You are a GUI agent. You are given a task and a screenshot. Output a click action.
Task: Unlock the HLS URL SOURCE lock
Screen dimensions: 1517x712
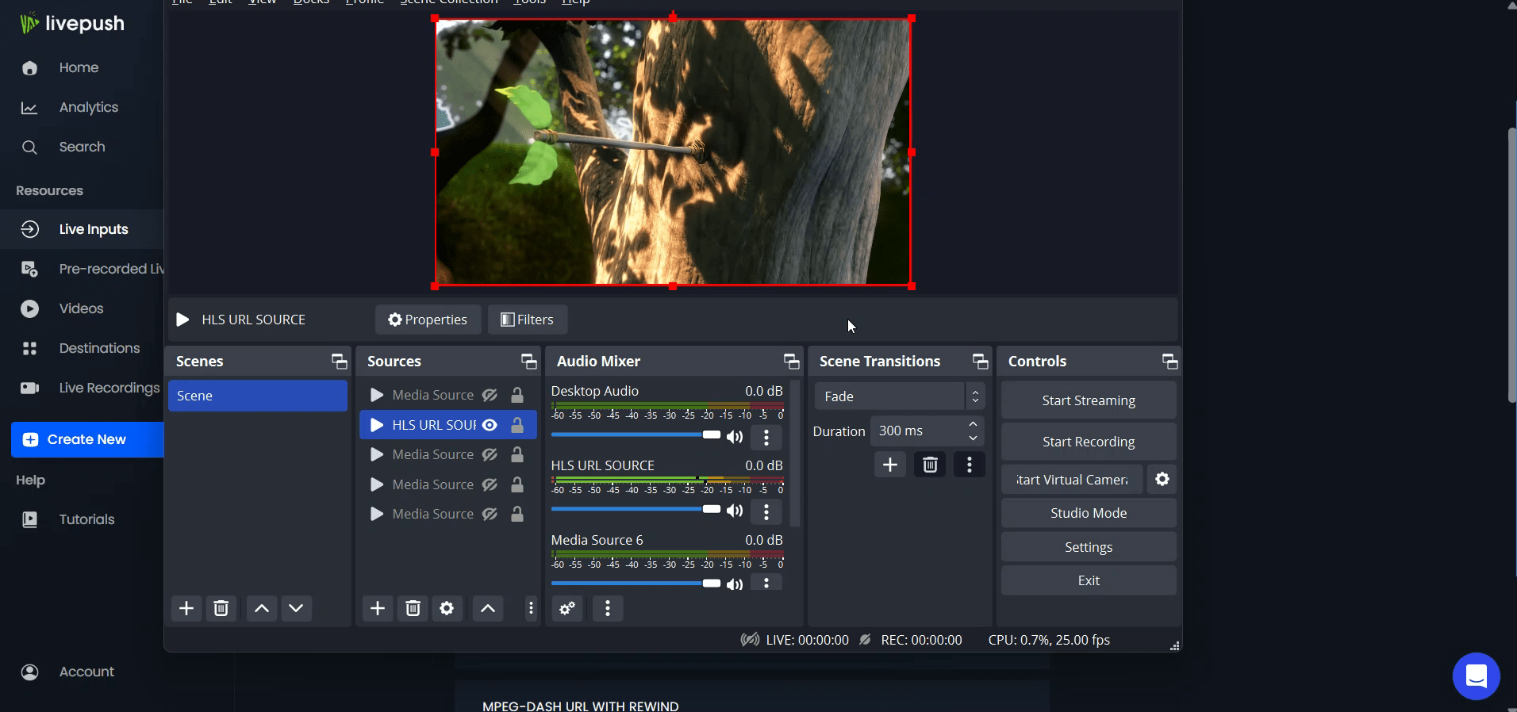point(517,425)
